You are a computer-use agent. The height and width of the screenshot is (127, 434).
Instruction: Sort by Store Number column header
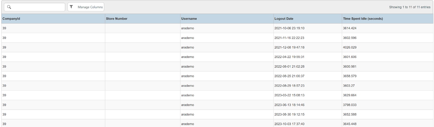117,19
